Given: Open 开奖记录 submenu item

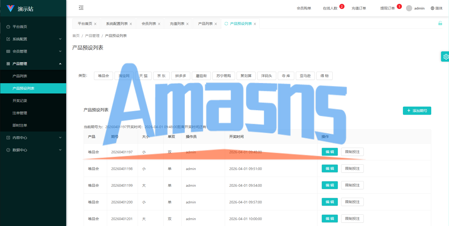Looking at the screenshot, I should click(33, 101).
